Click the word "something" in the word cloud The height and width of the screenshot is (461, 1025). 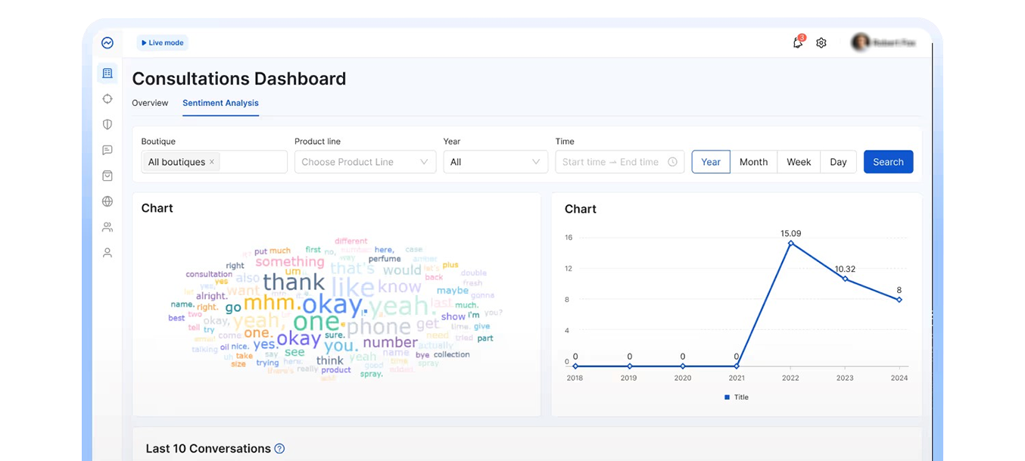(x=290, y=262)
